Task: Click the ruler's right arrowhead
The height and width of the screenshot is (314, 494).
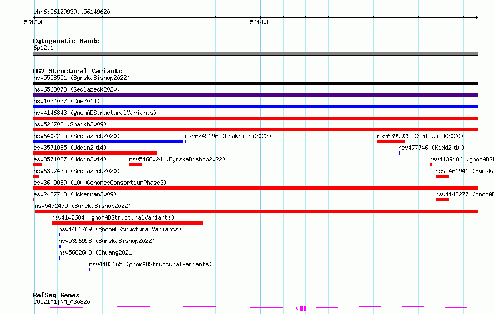Action: pyautogui.click(x=477, y=17)
